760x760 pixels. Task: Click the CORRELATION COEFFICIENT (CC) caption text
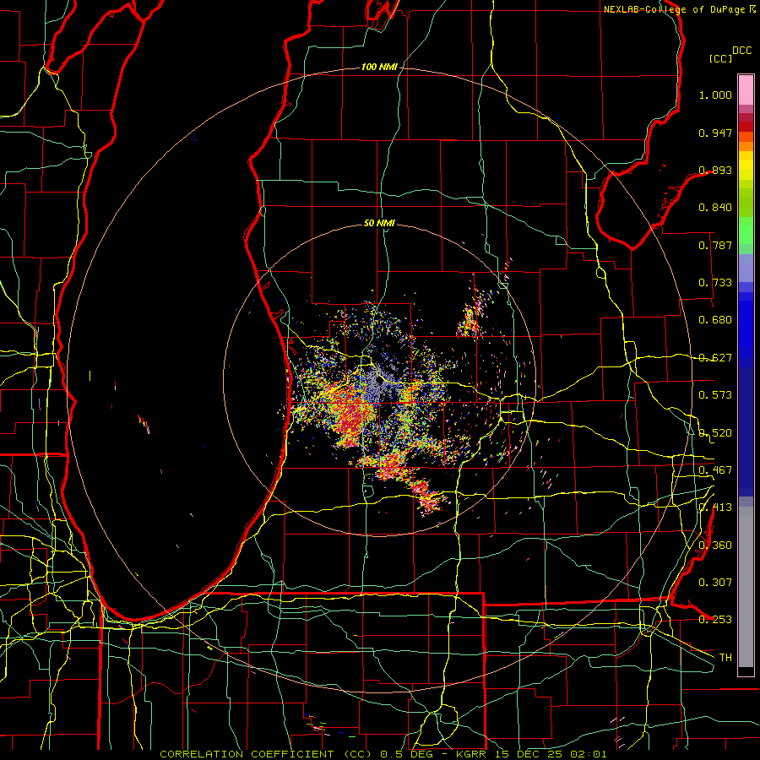[x=265, y=754]
